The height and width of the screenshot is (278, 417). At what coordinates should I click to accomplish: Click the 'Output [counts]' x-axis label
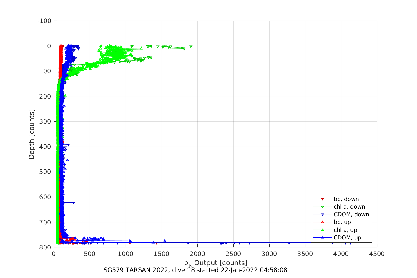[221, 263]
